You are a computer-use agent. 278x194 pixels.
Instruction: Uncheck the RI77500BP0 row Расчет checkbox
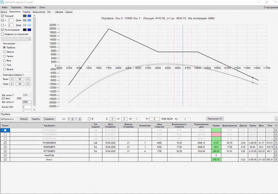[x=5, y=151]
